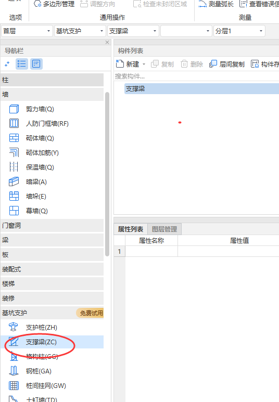Expand the 门窗洞 category
This screenshot has height=402, width=279.
[x=52, y=226]
